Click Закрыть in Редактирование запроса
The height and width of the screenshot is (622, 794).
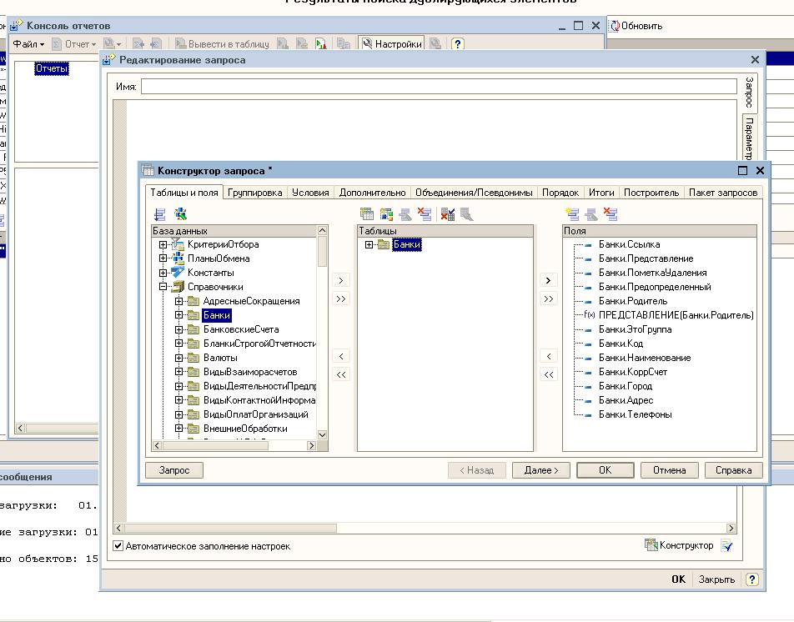coord(716,579)
